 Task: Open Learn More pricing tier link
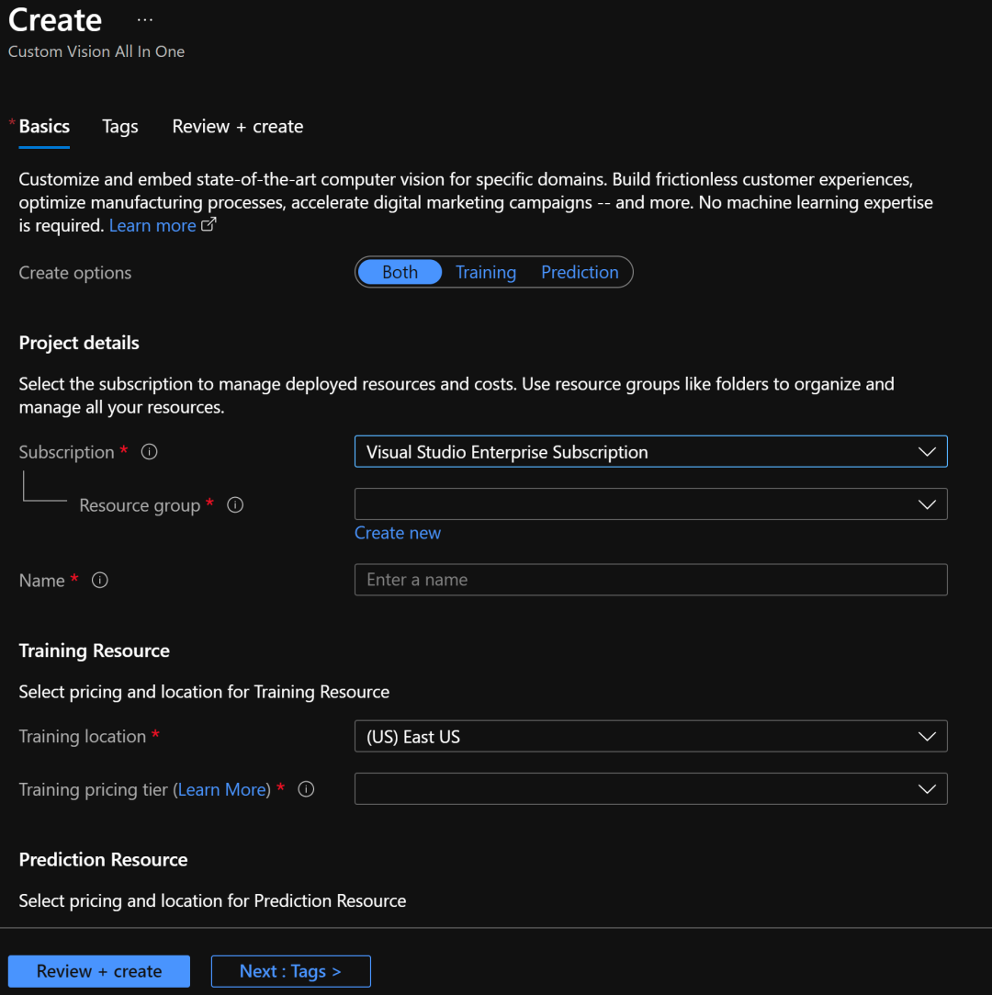(222, 790)
